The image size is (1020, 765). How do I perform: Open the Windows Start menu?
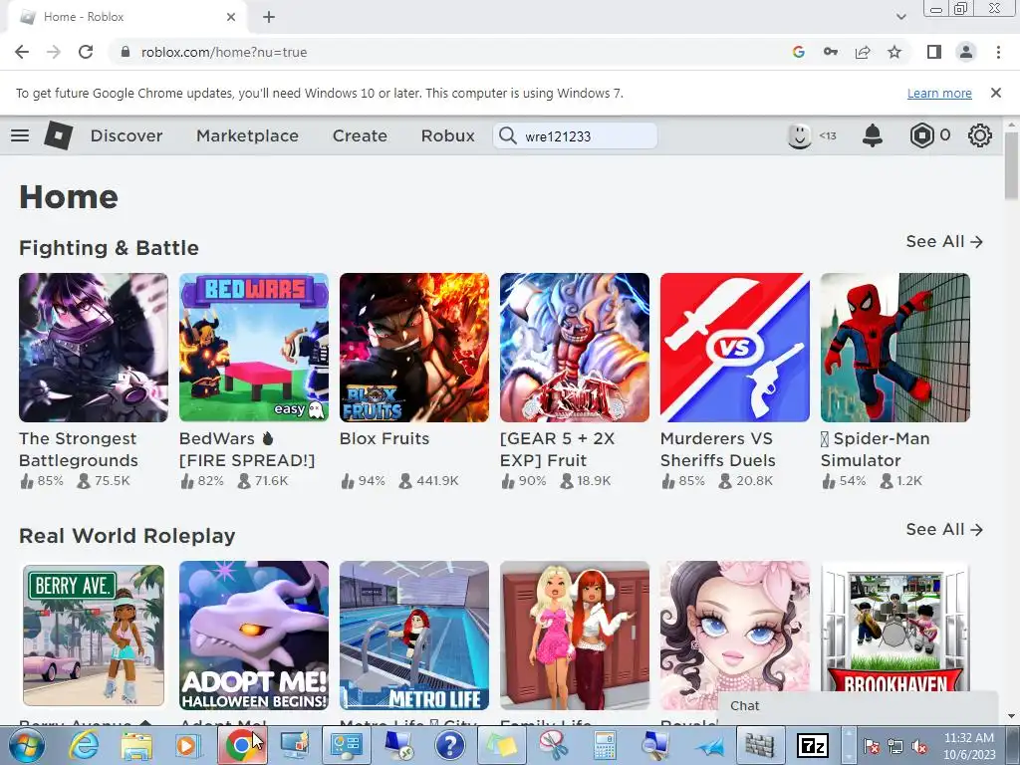27,745
